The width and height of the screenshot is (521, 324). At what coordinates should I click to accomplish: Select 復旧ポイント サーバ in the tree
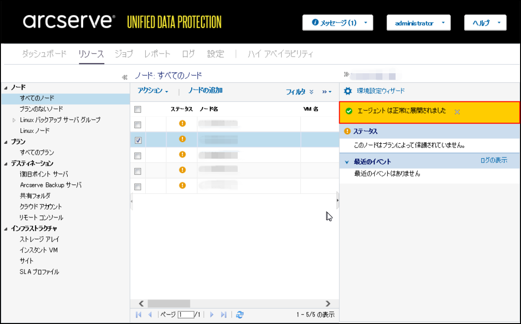click(x=44, y=174)
